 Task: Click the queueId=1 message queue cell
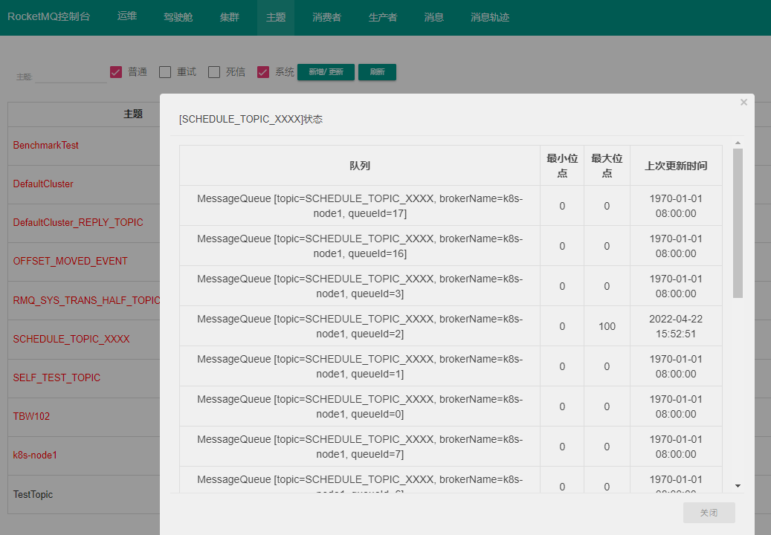[x=360, y=366]
